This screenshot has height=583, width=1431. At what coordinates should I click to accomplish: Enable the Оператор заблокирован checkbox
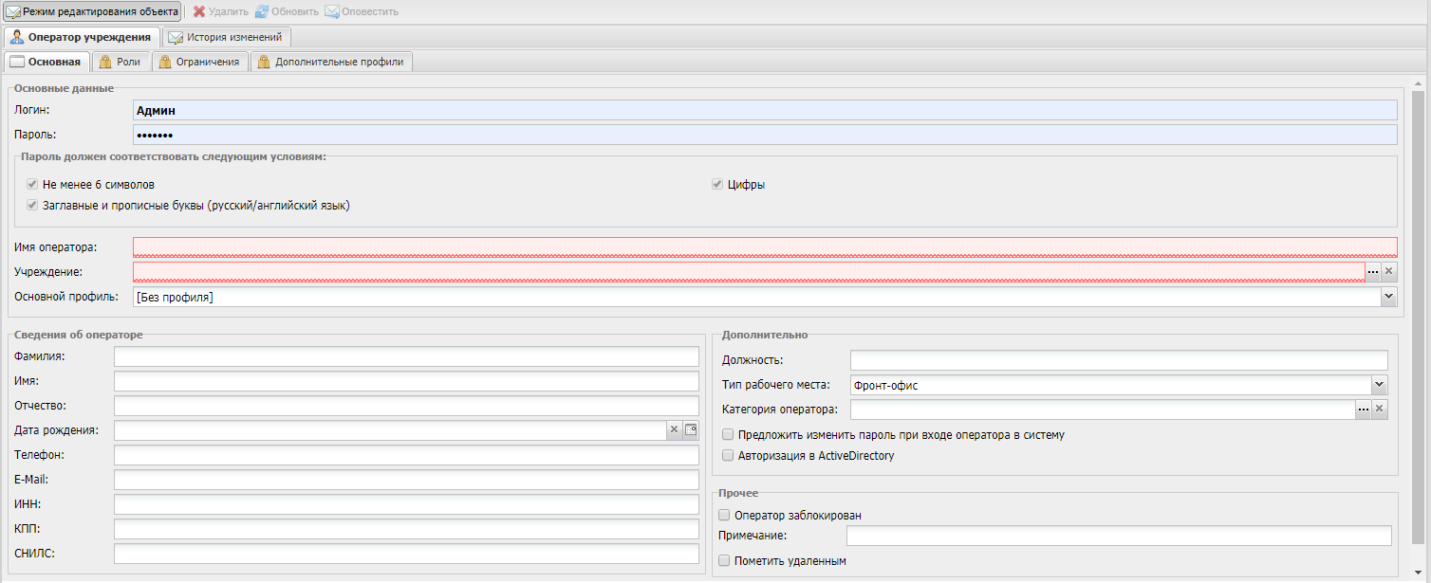coord(725,516)
